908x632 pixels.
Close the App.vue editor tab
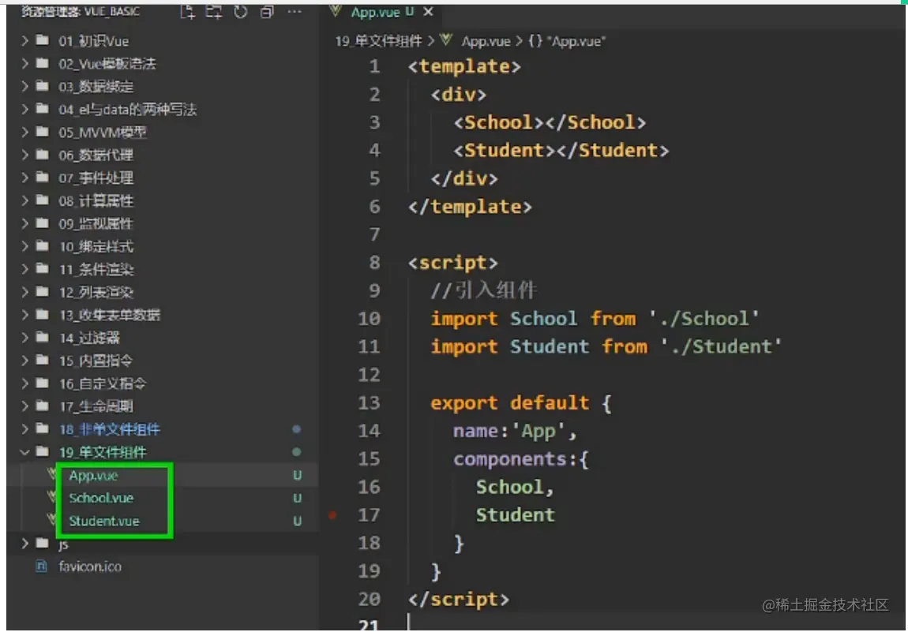[x=428, y=12]
